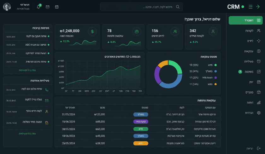Click the בתהליך badge on the ₪45,000 row
Viewport: 265px width, 154px height.
[x=141, y=136]
